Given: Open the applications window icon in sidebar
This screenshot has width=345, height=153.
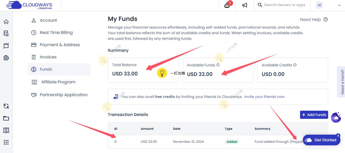Looking at the screenshot, I should (6, 46).
